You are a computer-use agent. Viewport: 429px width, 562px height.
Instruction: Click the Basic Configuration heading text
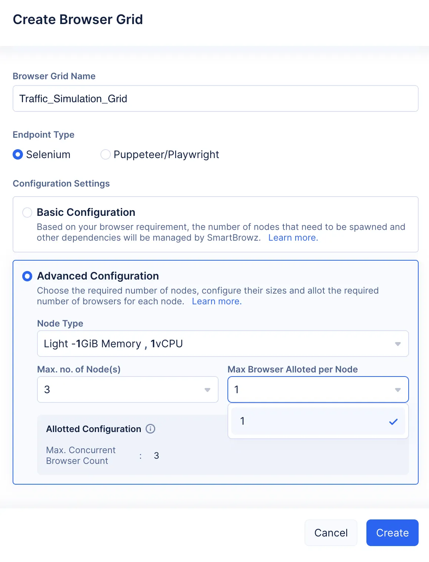click(x=86, y=213)
